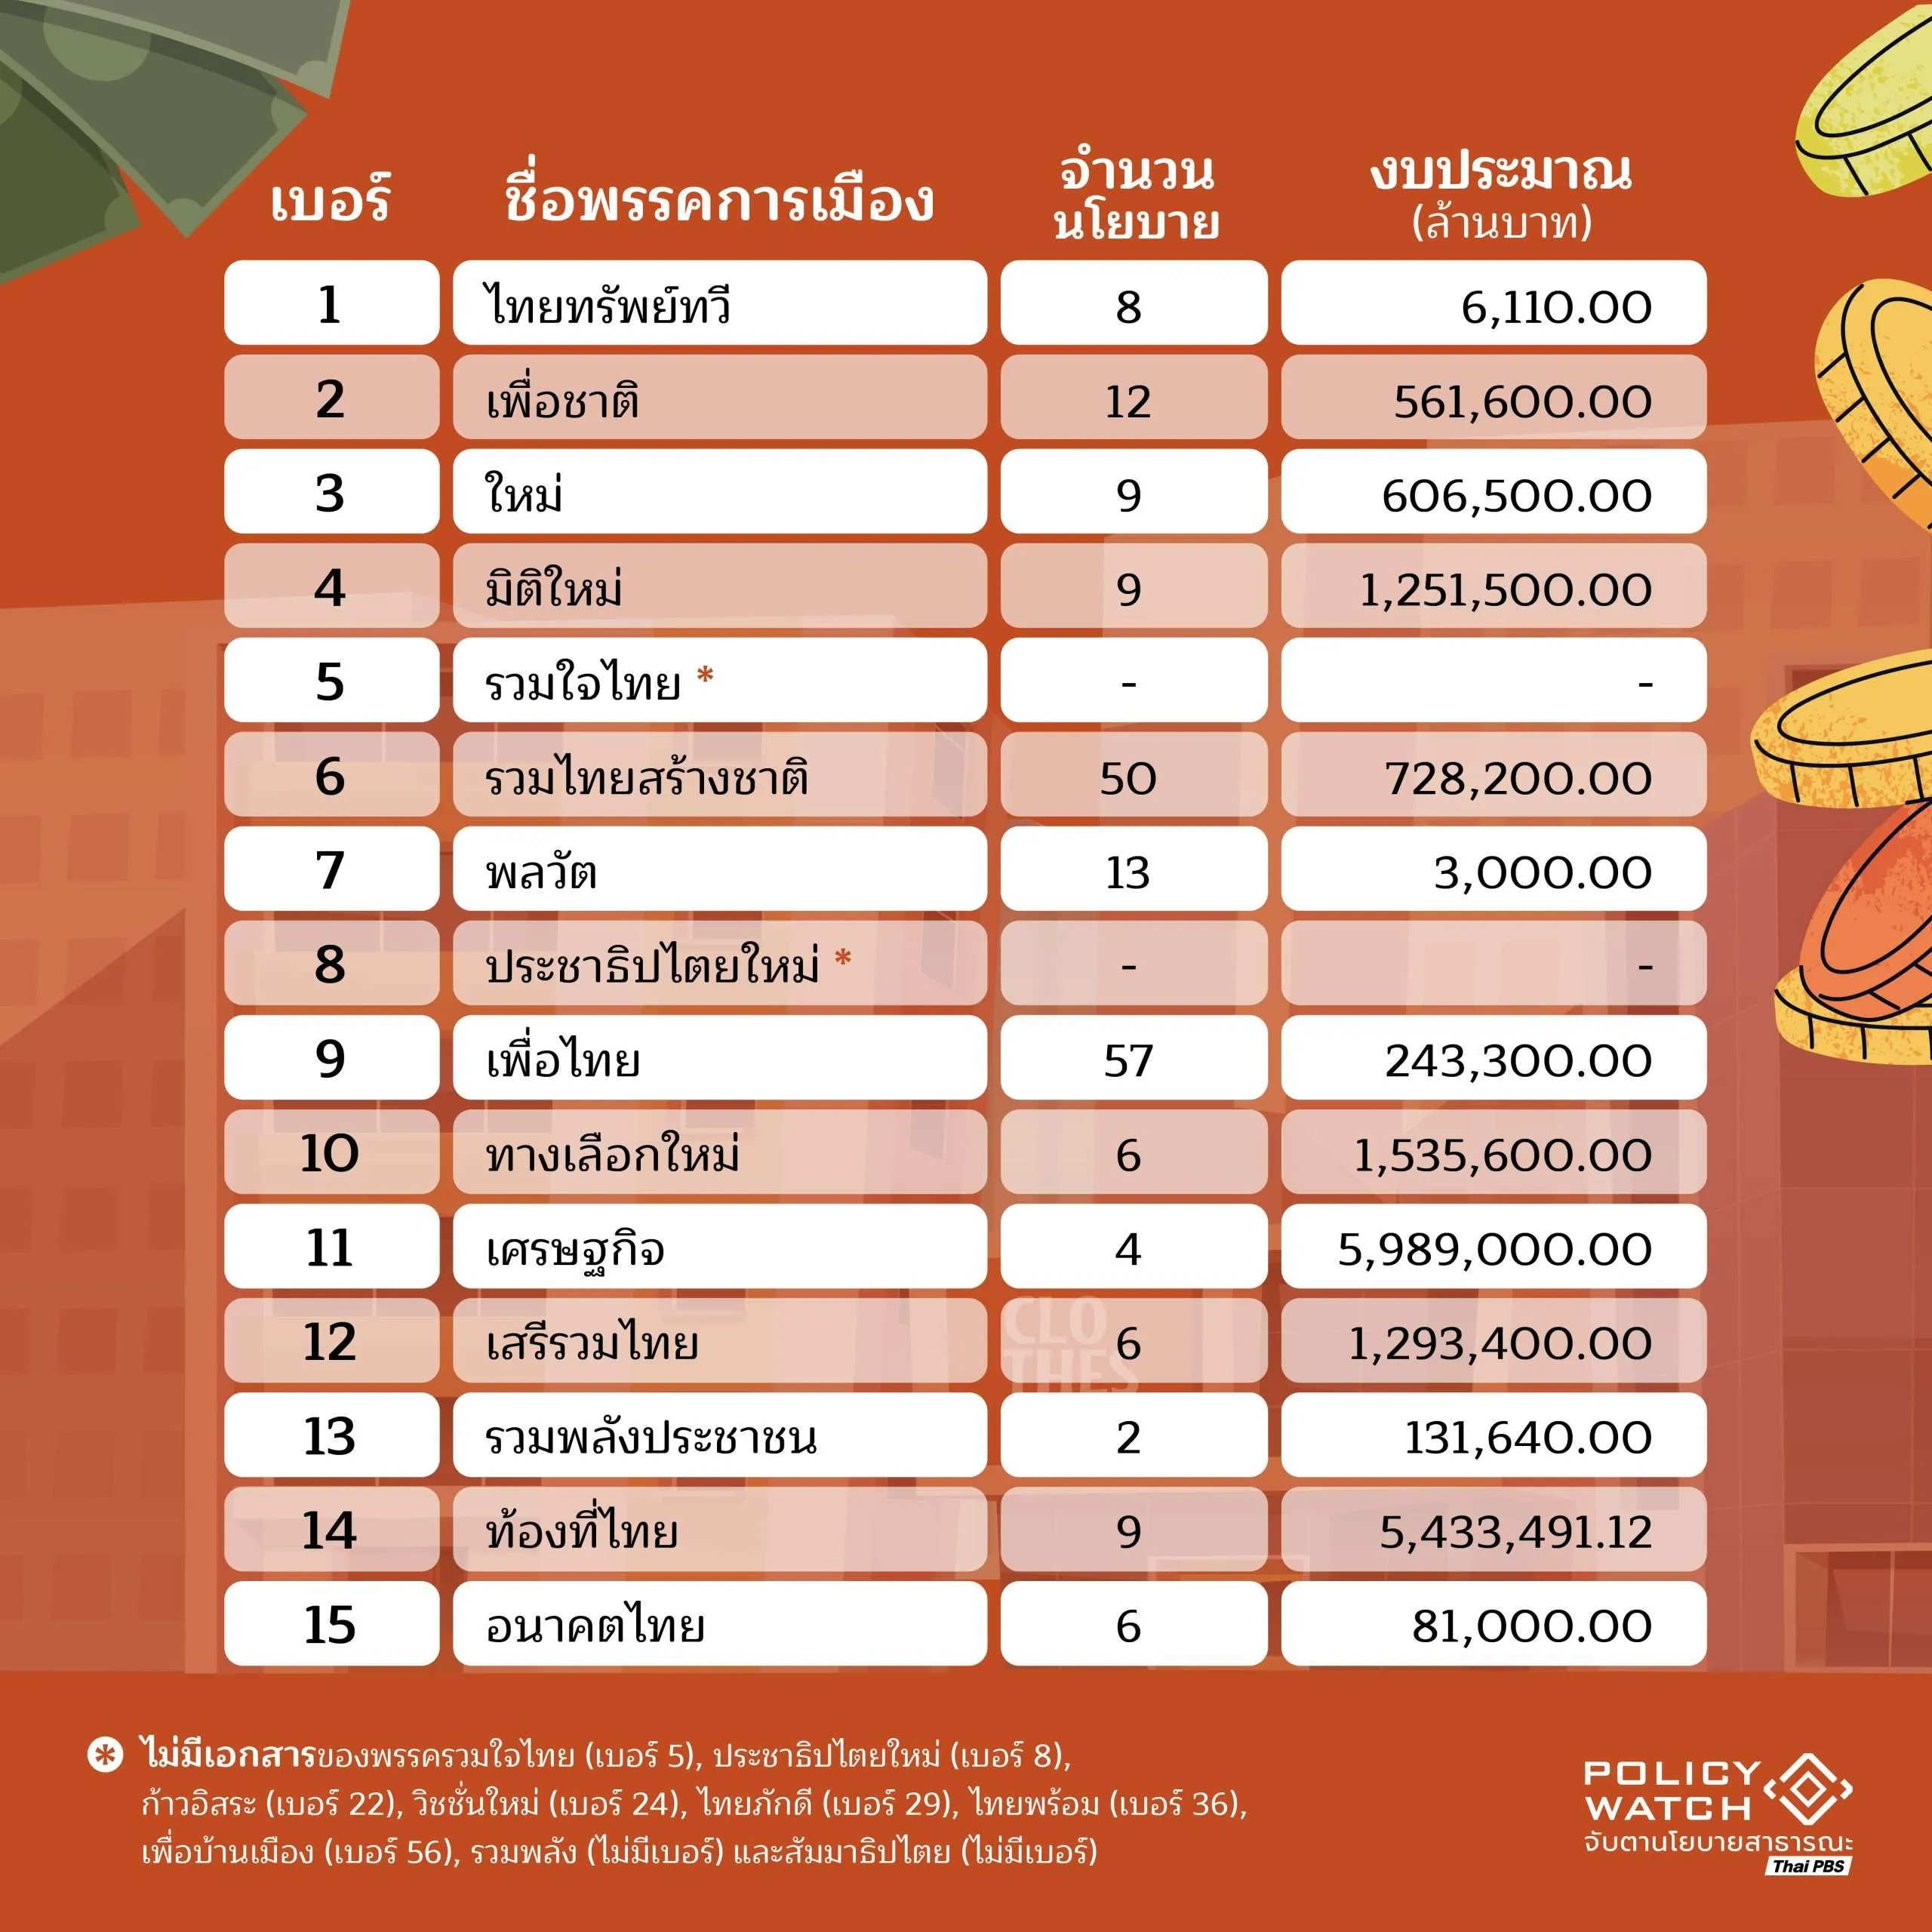
Task: Select row number 15 cell
Action: [330, 1626]
